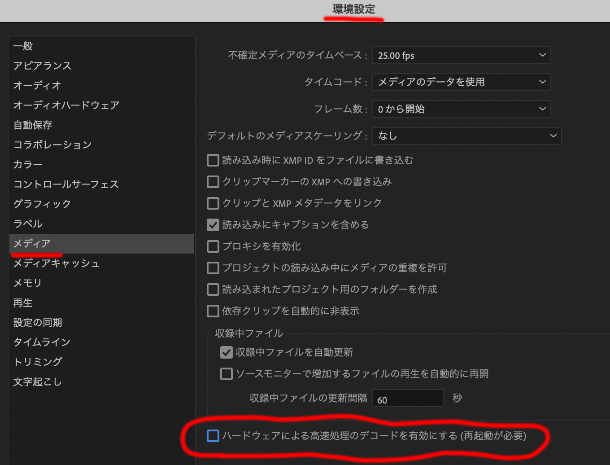Enable 読み込み時に XMP ID をファイルに書き込む
The height and width of the screenshot is (465, 610).
pos(213,160)
